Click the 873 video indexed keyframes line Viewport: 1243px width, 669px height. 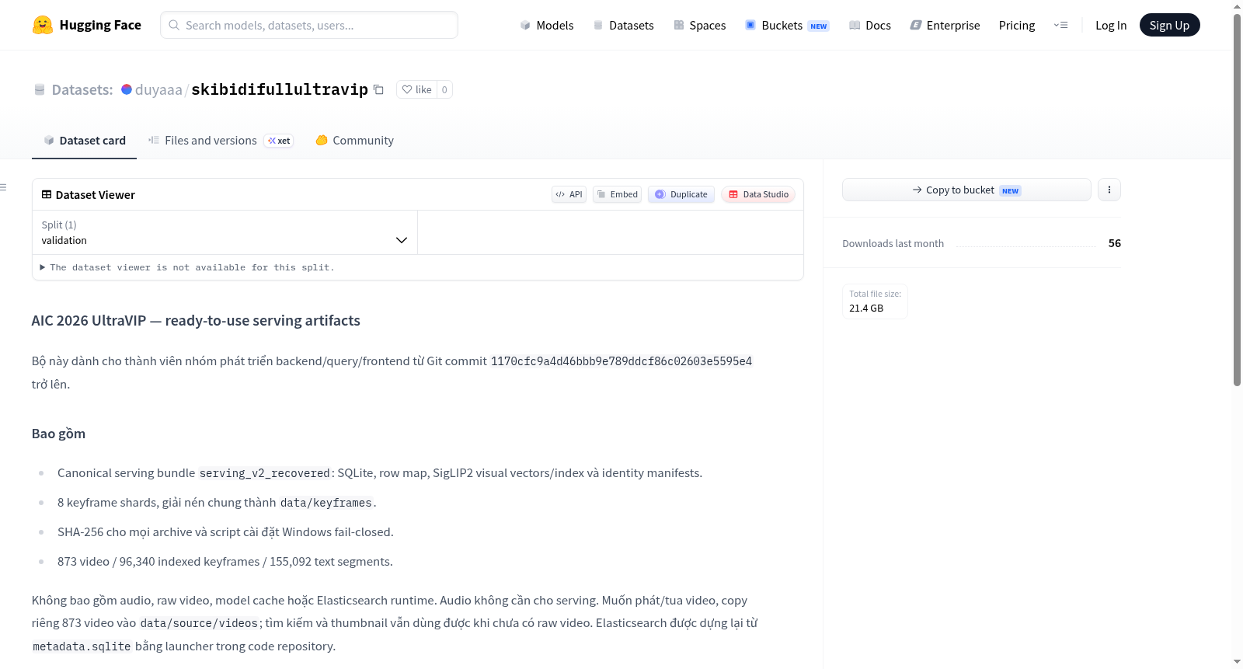tap(225, 562)
